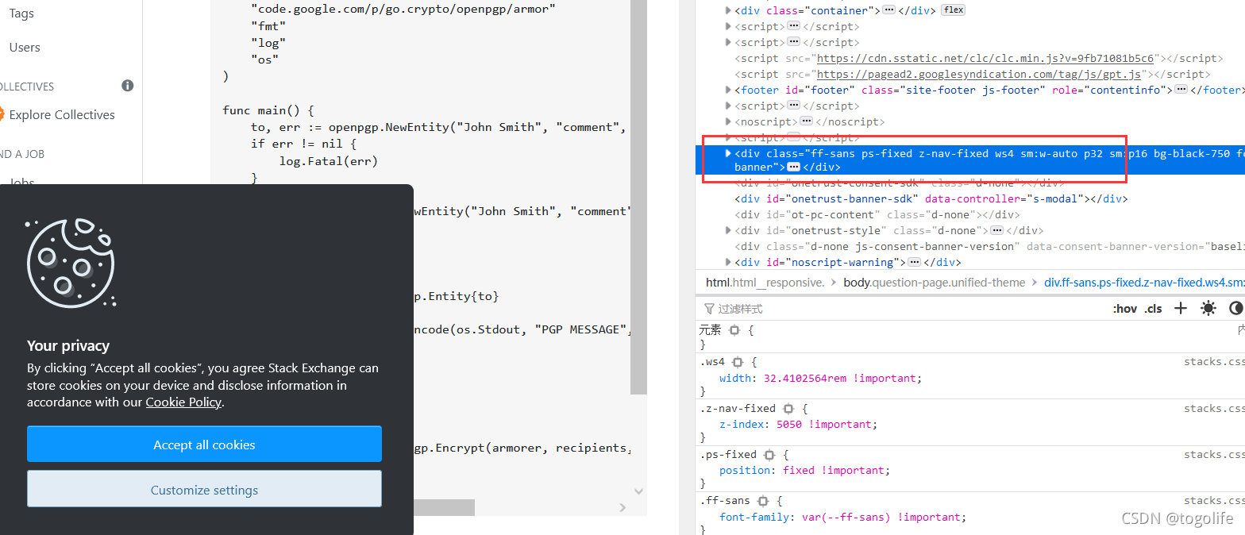Click the "log.Fatal(err)" code line
The width and height of the screenshot is (1245, 535).
328,161
